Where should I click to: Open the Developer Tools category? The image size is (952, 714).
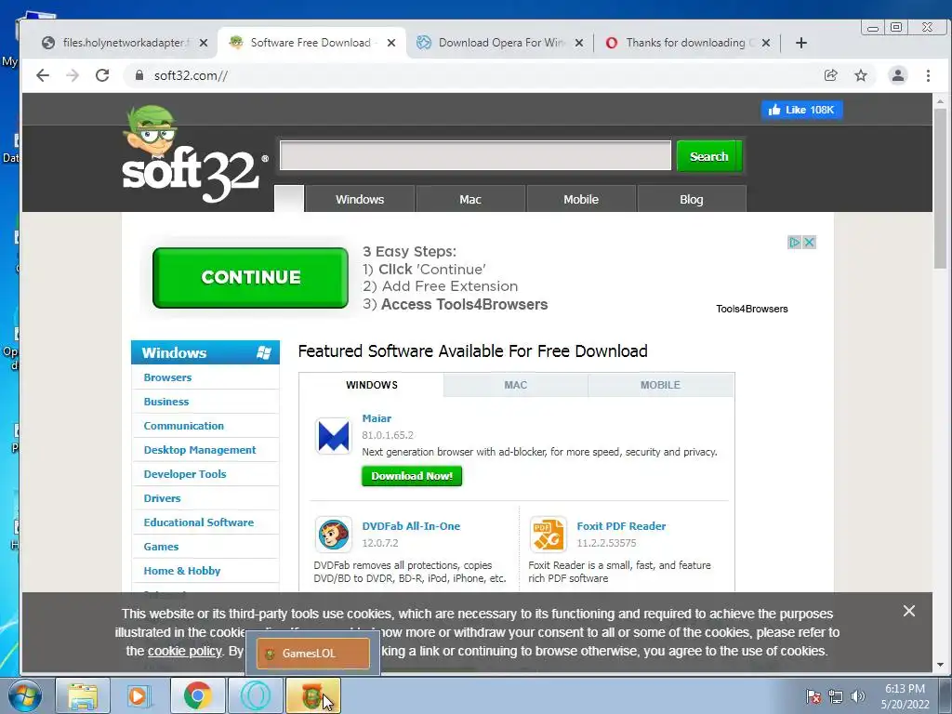(x=185, y=474)
